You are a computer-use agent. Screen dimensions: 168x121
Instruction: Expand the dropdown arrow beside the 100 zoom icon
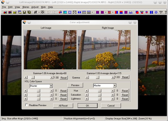(x=92, y=12)
